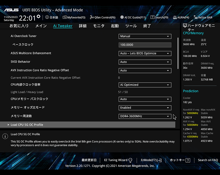Click EzMode exit arrow icon

[x=160, y=160]
